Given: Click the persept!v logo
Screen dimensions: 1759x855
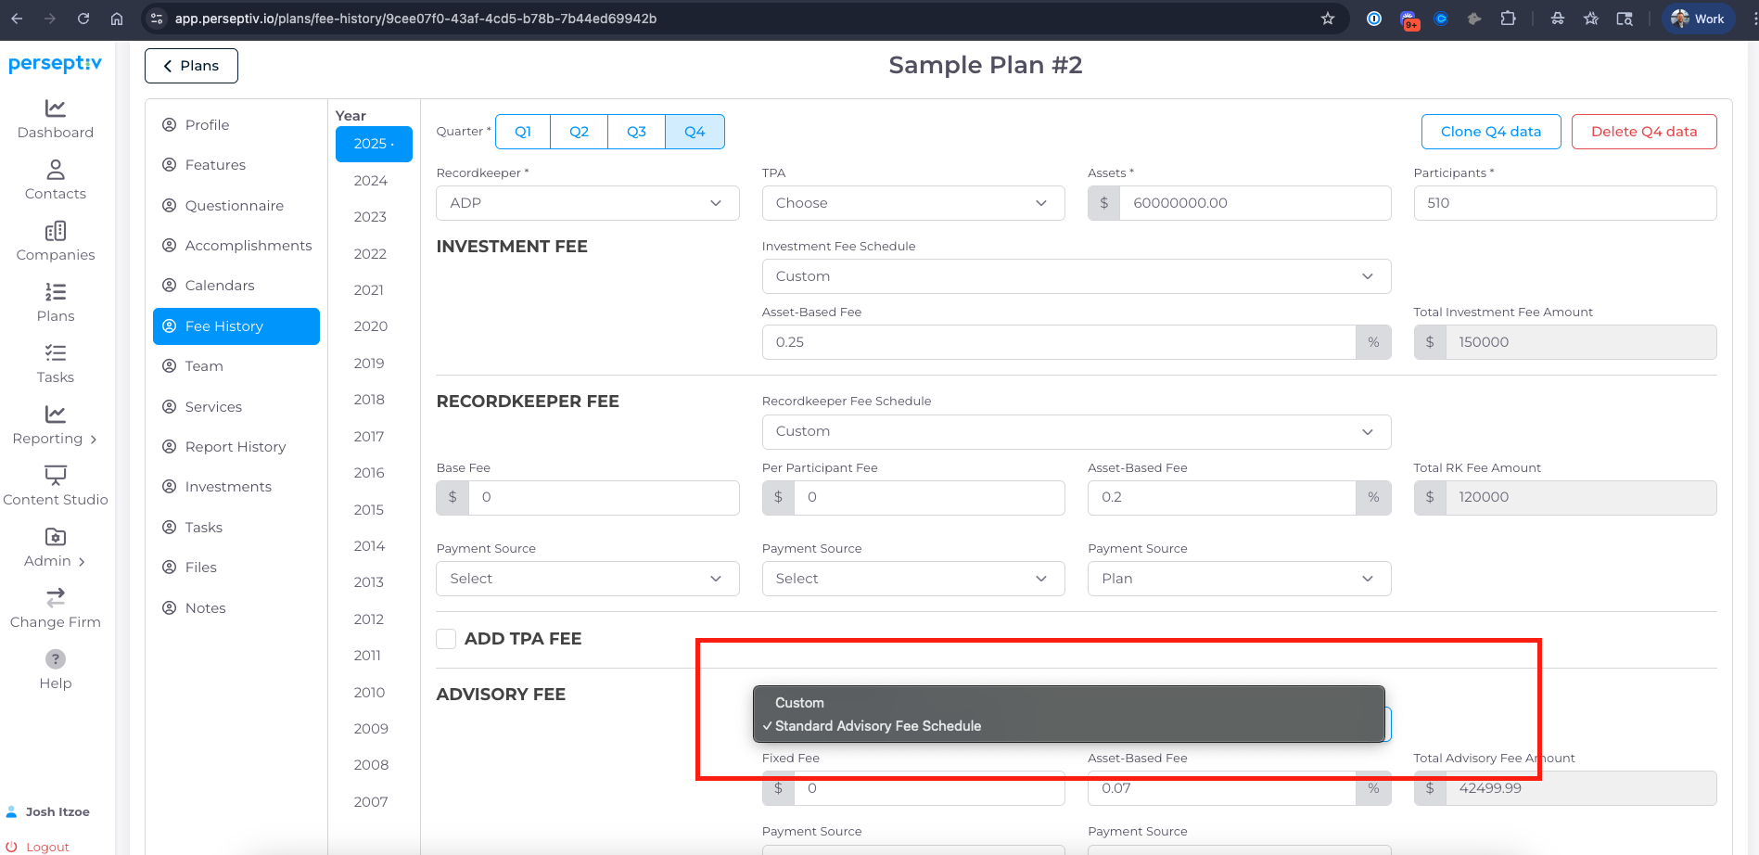Looking at the screenshot, I should click(x=56, y=63).
